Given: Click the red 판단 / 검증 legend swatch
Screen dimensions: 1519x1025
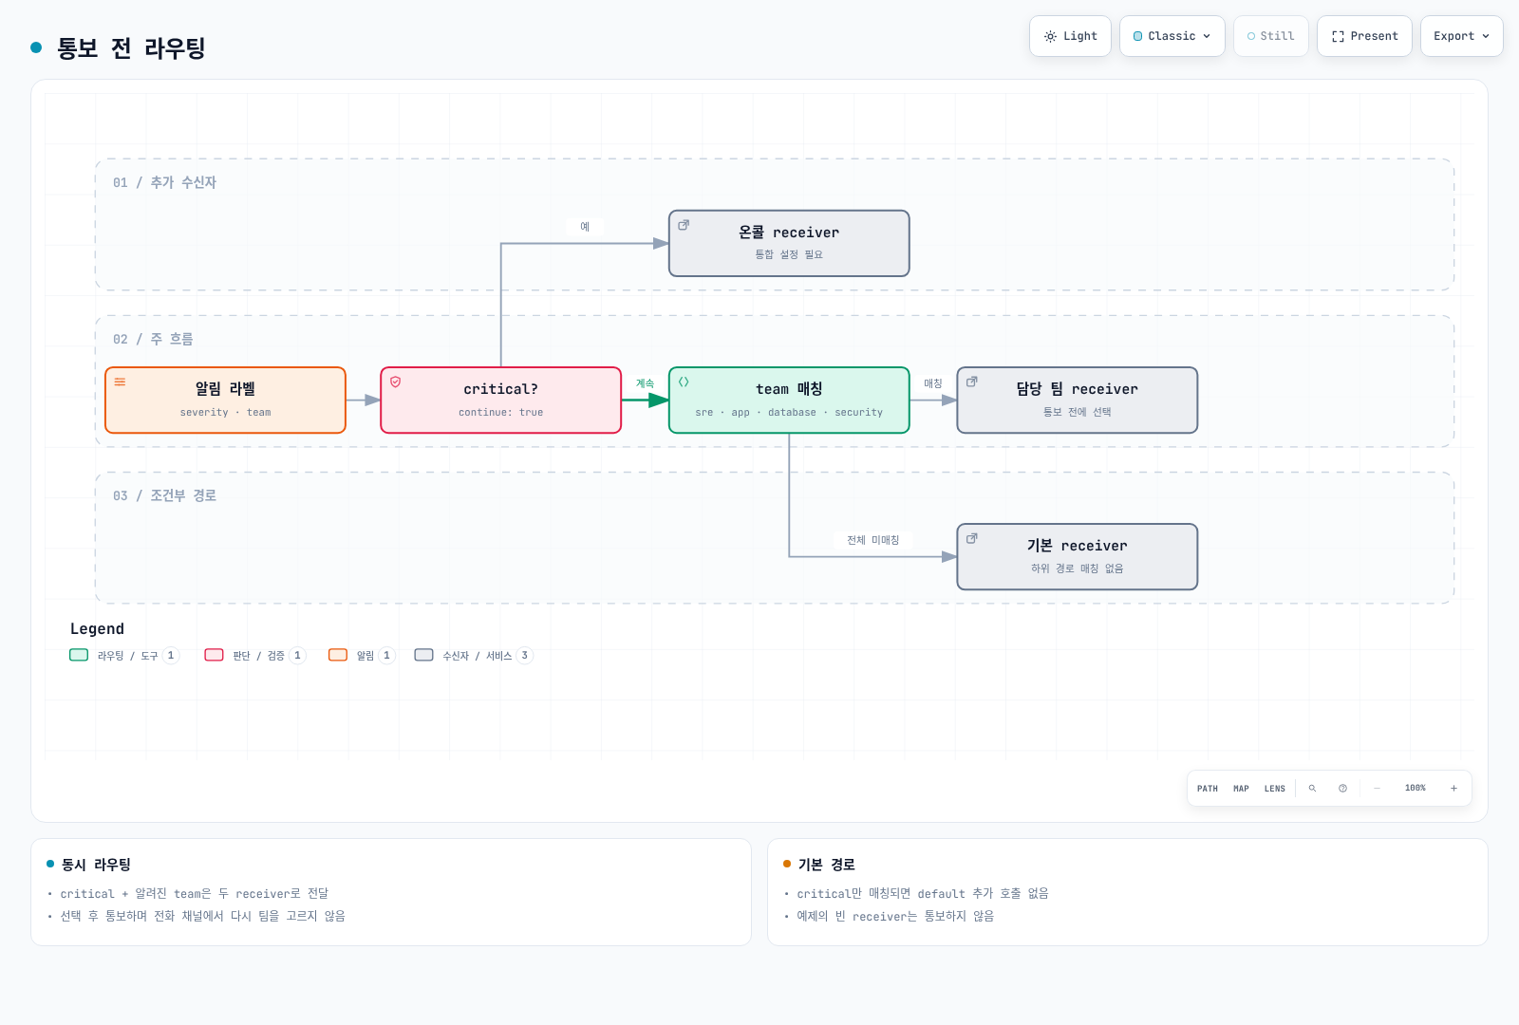Looking at the screenshot, I should click(215, 655).
